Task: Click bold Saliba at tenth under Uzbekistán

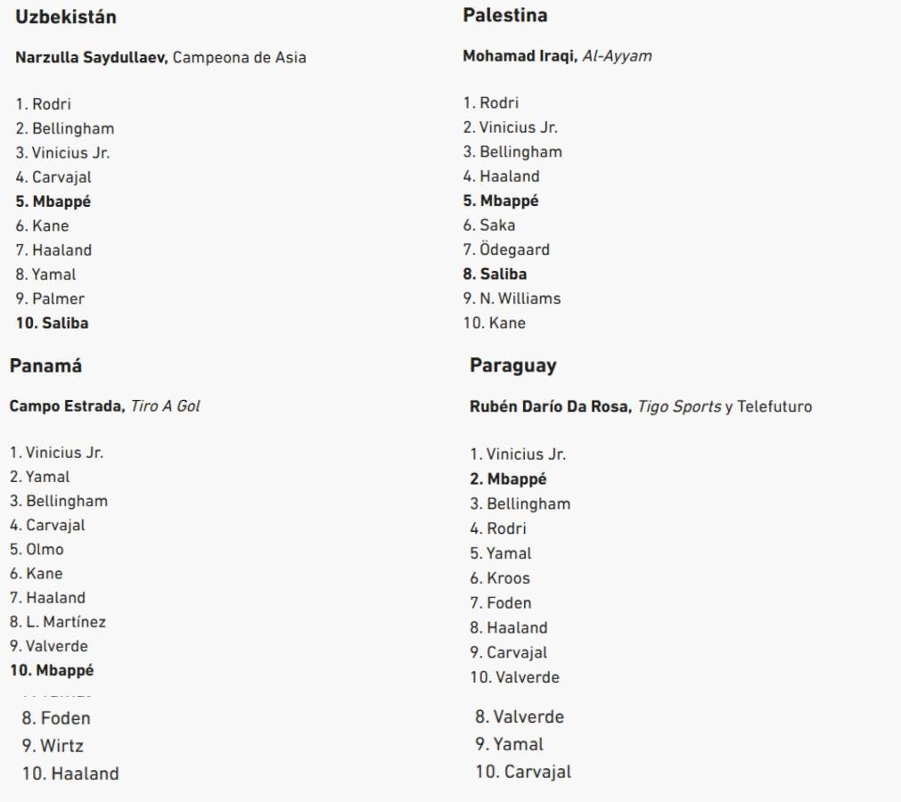Action: coord(54,323)
